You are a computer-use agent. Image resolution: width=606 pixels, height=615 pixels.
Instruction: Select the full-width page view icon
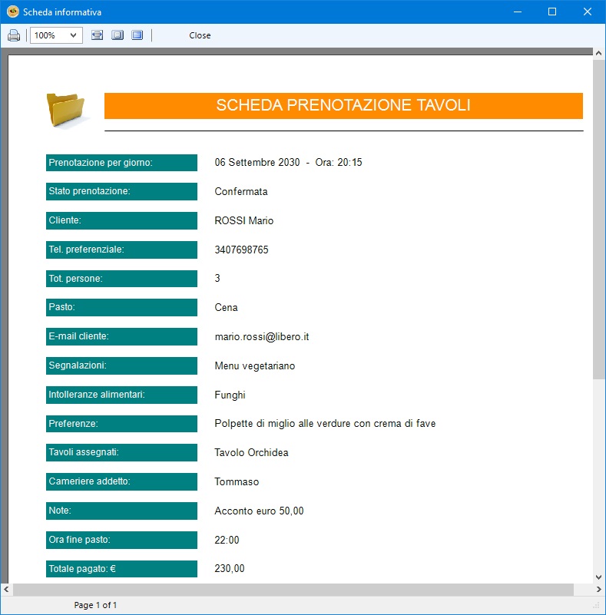[x=137, y=35]
